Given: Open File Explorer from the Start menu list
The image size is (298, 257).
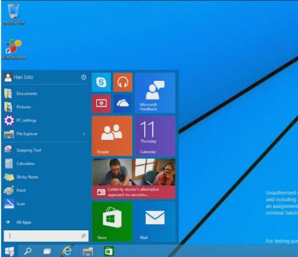Looking at the screenshot, I should point(46,134).
